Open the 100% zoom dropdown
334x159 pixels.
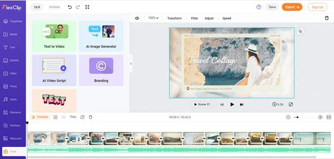coord(153,18)
